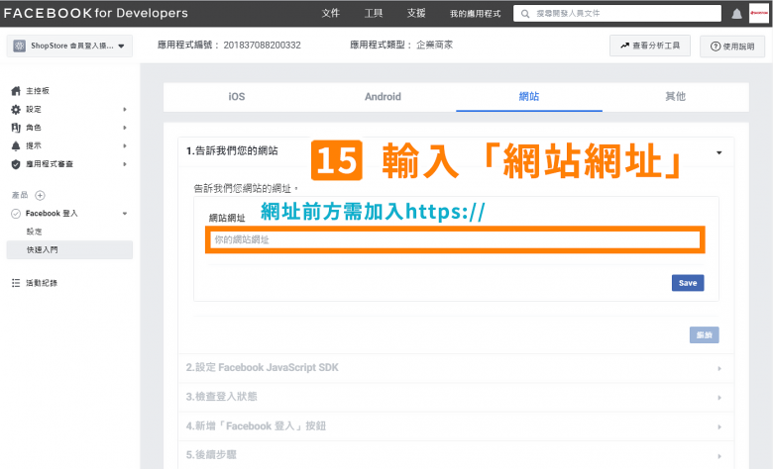Click the 你的網站網址 input field
The height and width of the screenshot is (469, 773).
click(x=455, y=240)
